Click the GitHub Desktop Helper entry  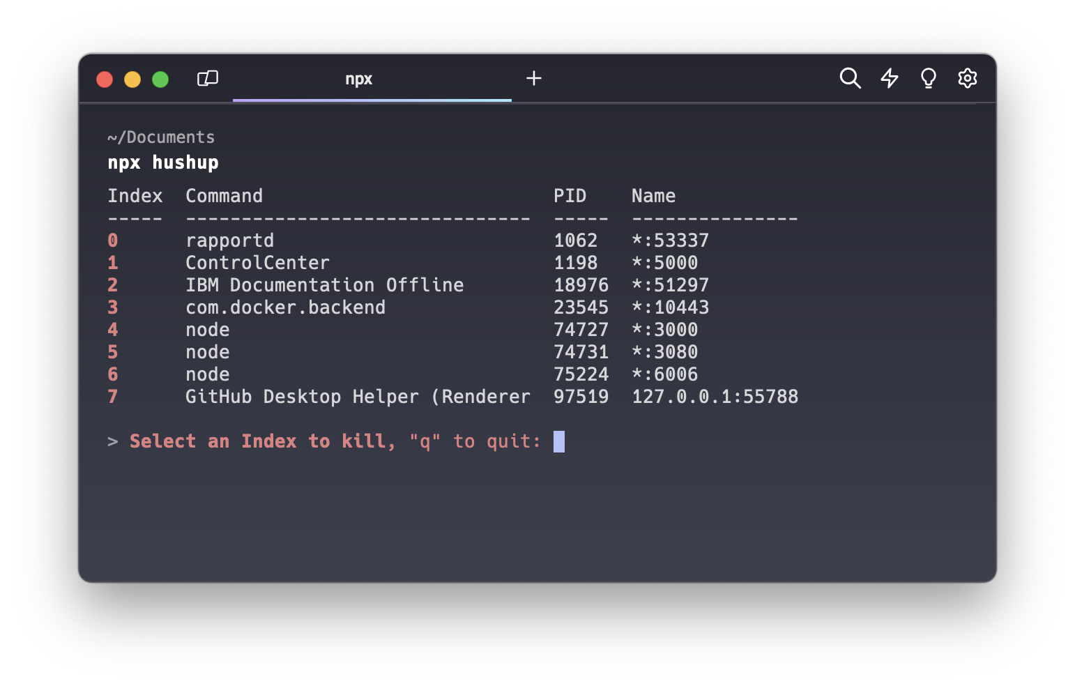point(358,397)
